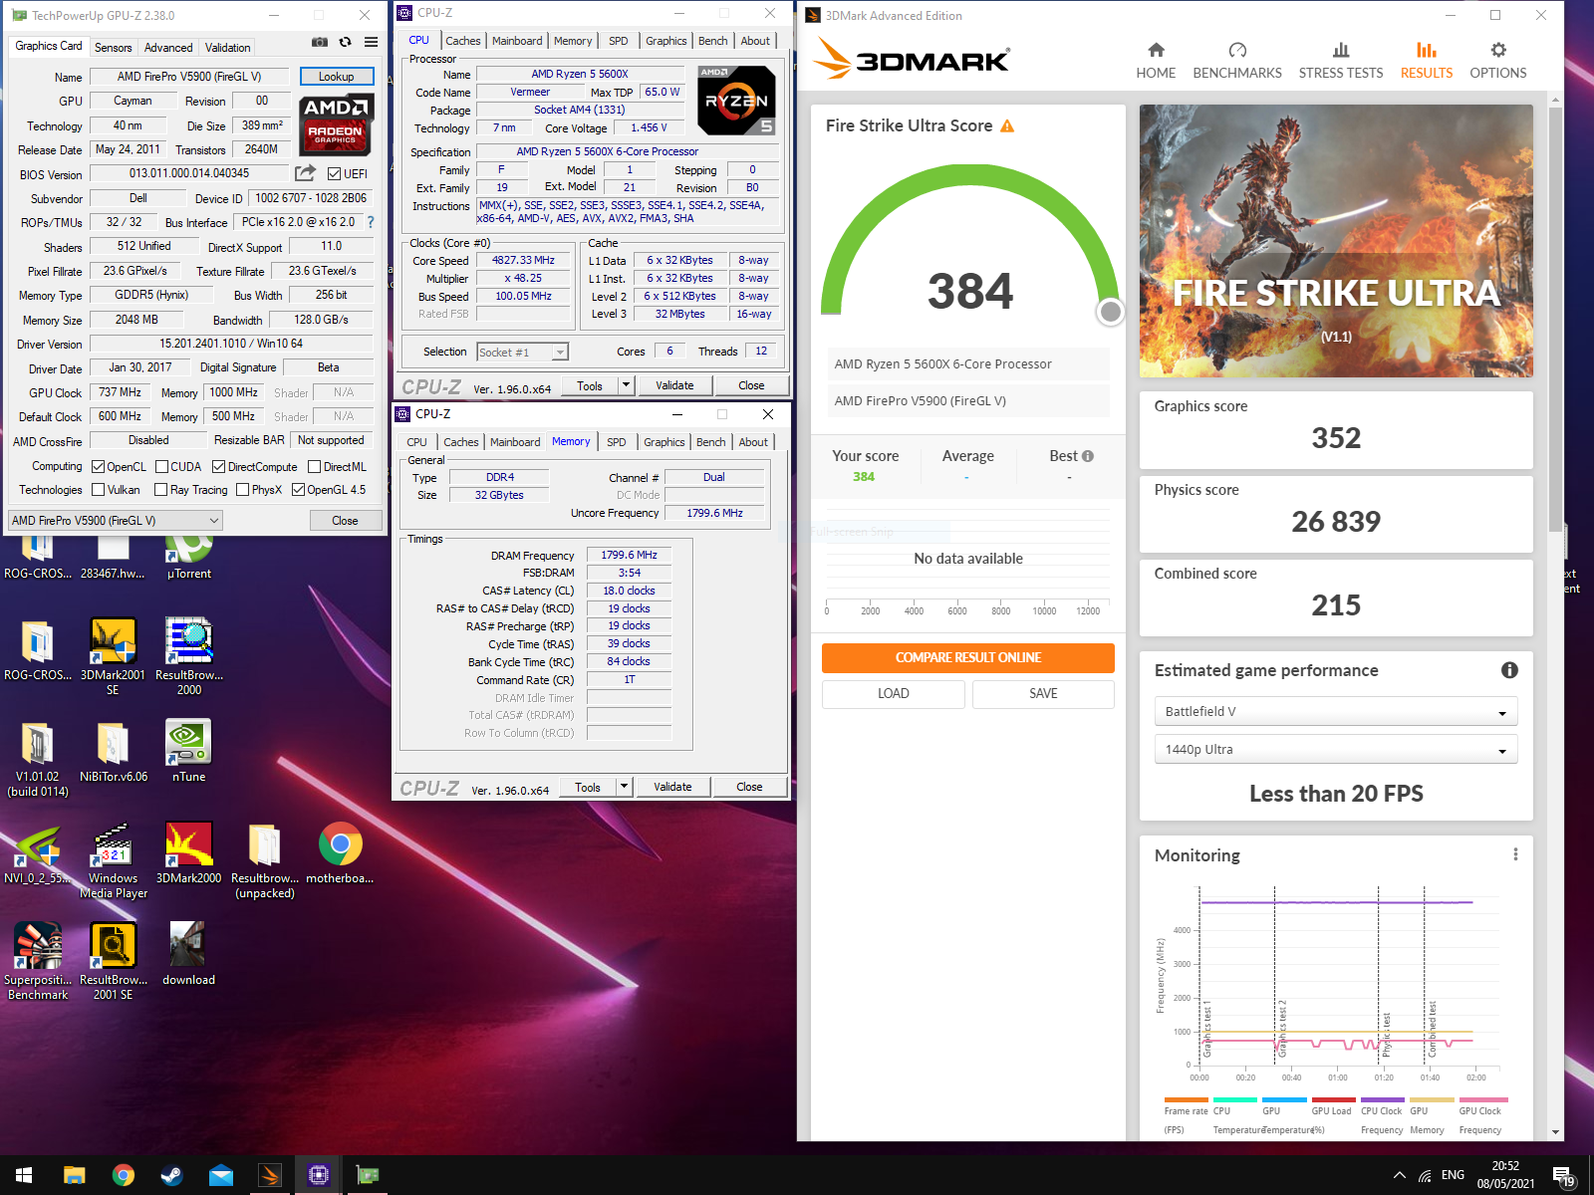Open Socket #1 selection dropdown
The image size is (1594, 1195).
[522, 352]
